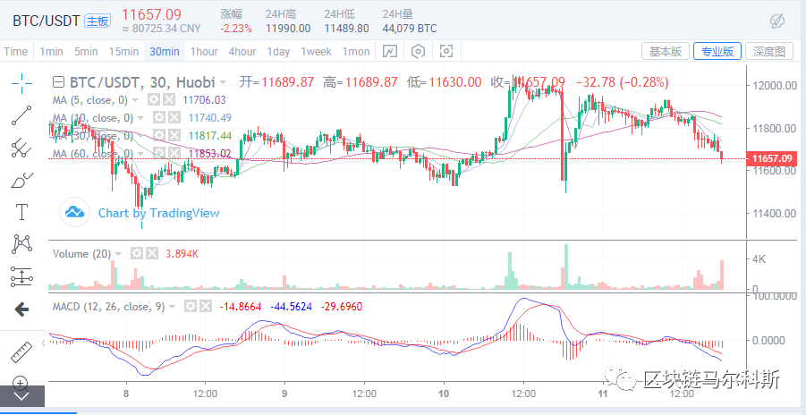Open settings gear for MA 5 indicator
The image size is (806, 415).
pos(155,100)
